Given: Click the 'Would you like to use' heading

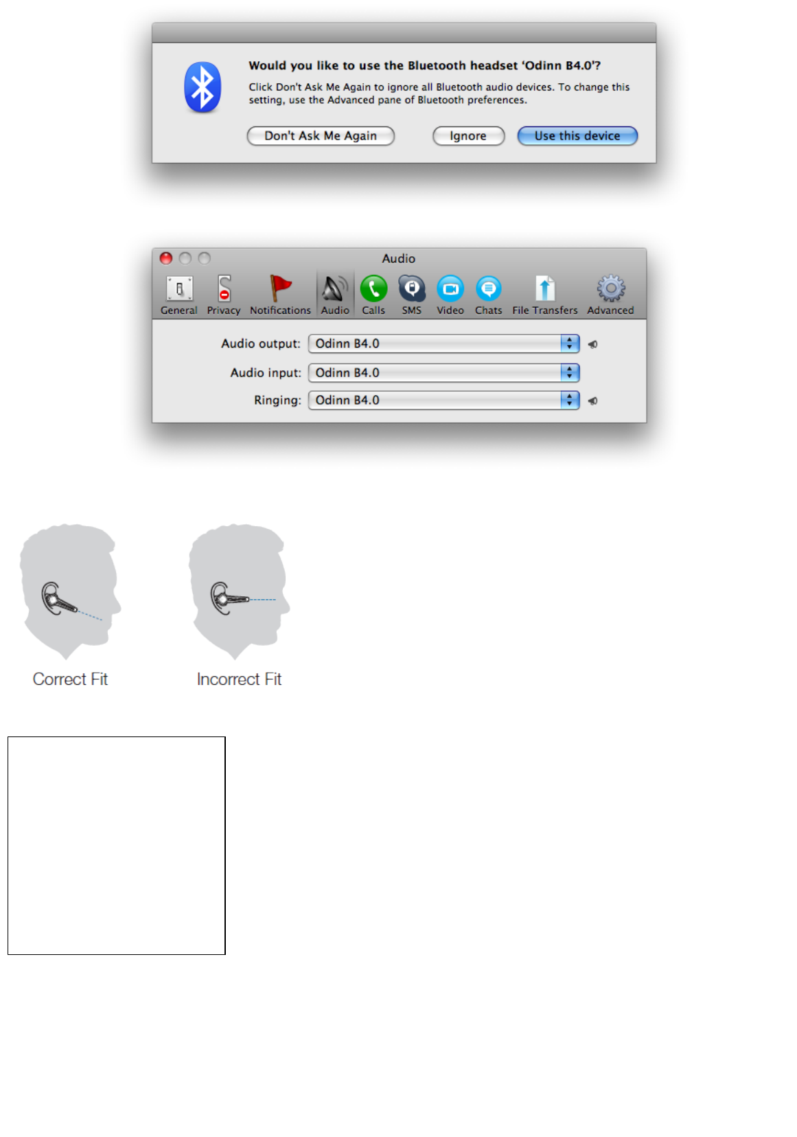Looking at the screenshot, I should pyautogui.click(x=424, y=65).
